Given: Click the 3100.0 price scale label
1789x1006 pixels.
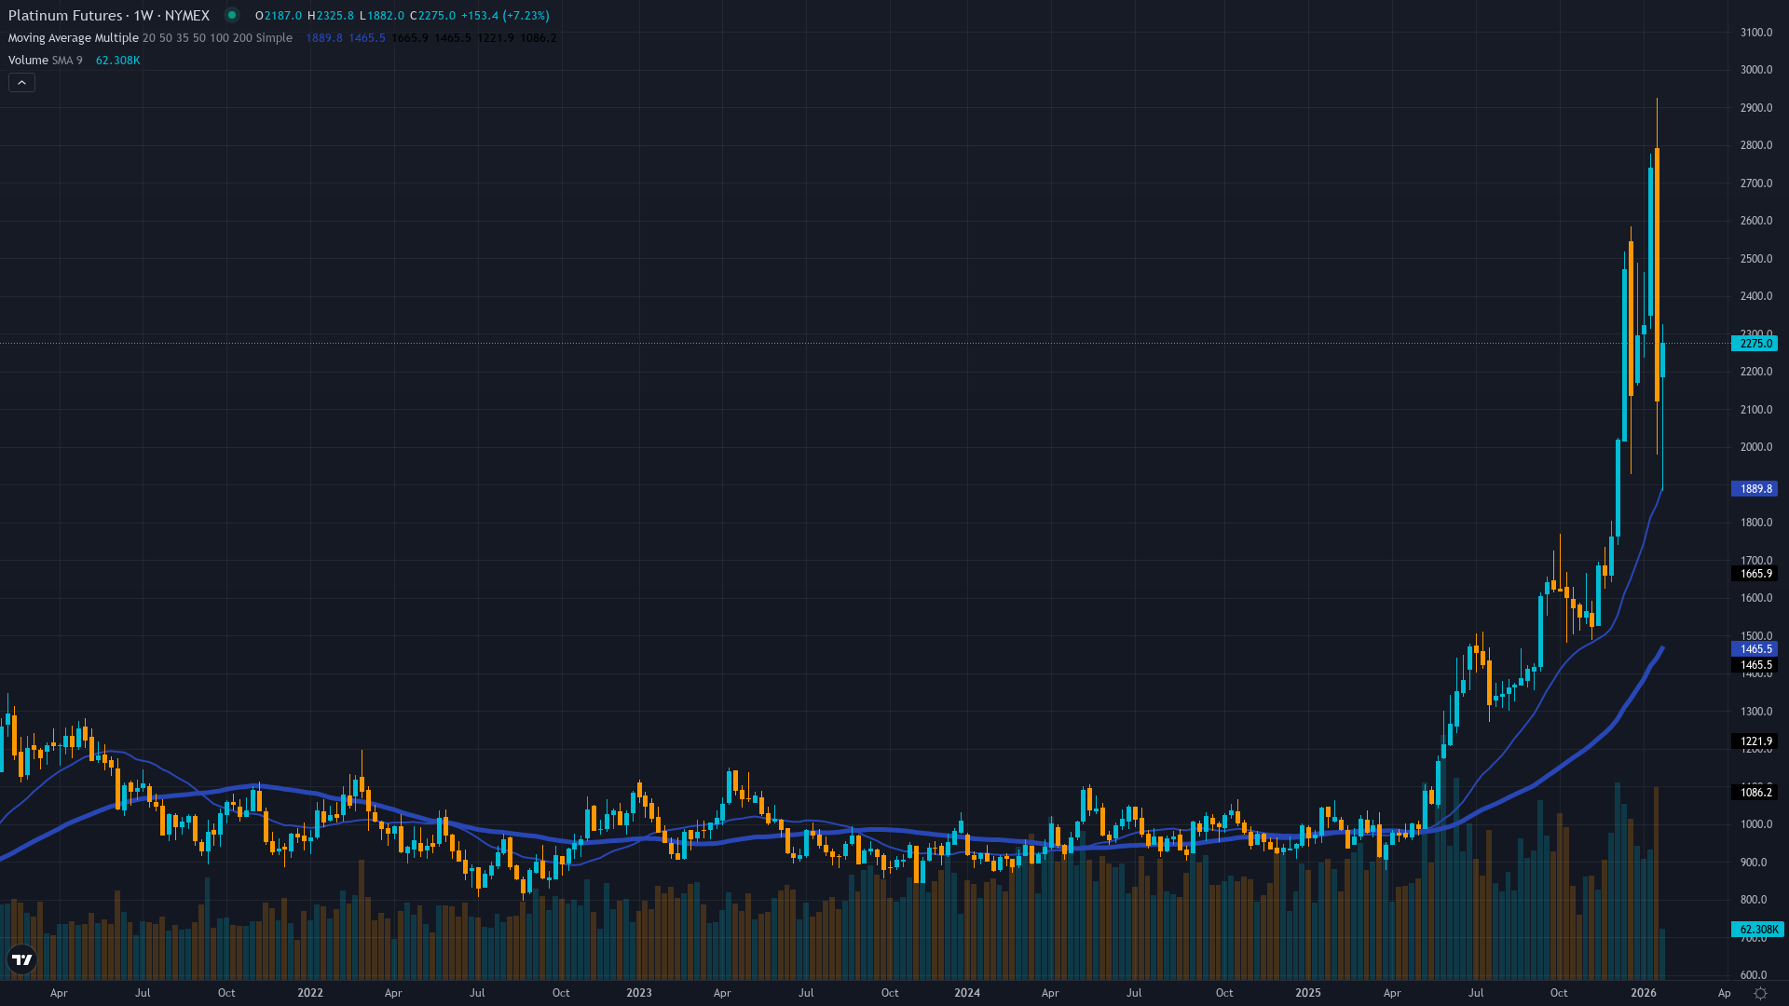Looking at the screenshot, I should tap(1756, 33).
